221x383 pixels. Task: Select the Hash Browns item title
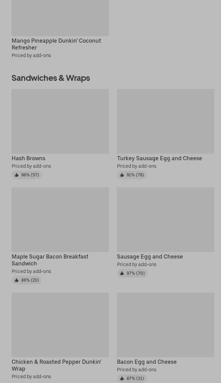(28, 158)
